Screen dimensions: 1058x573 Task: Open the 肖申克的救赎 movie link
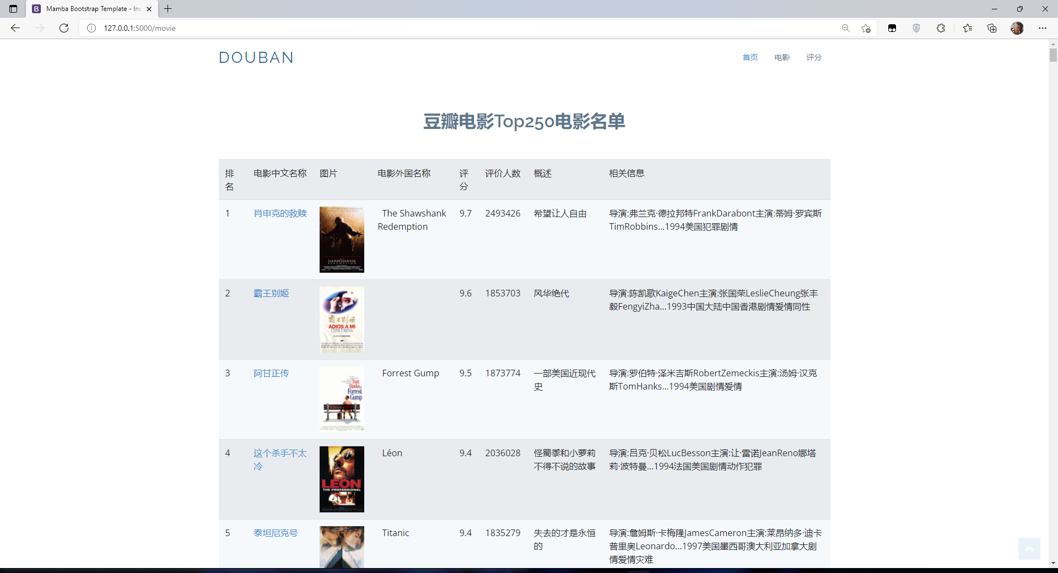click(x=280, y=213)
